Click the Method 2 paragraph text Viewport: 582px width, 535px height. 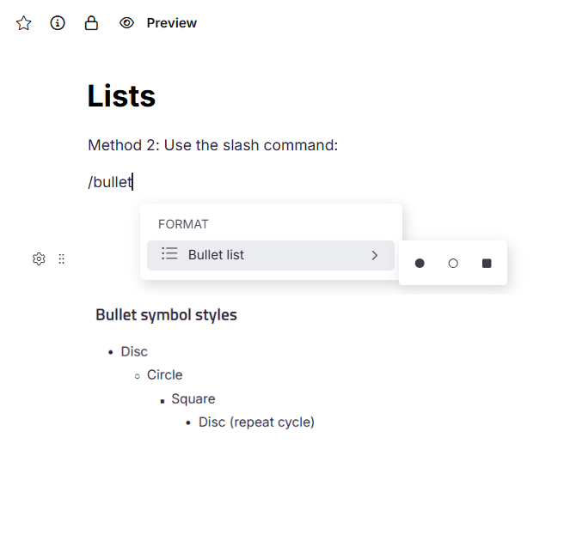pos(212,145)
